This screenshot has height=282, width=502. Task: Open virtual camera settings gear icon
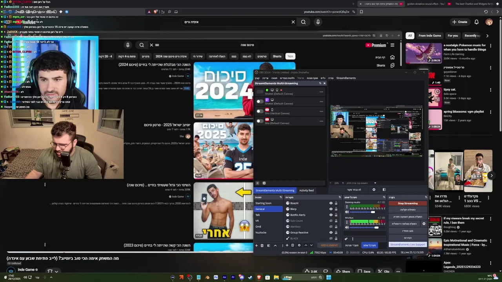(x=424, y=224)
